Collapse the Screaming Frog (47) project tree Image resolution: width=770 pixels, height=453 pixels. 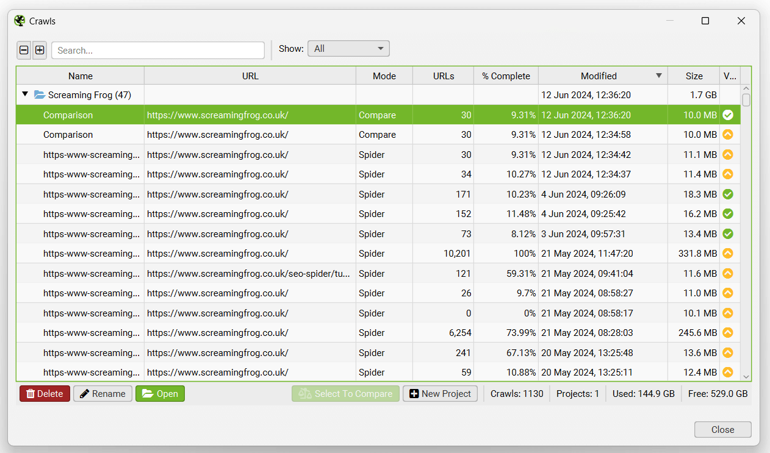[24, 95]
